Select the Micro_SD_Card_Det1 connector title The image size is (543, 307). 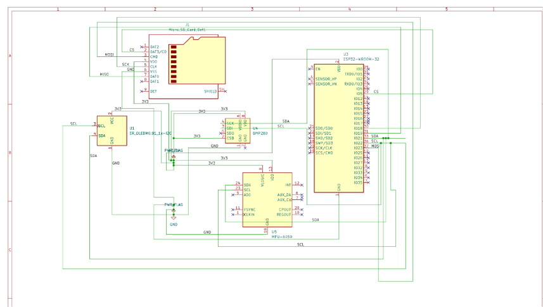tap(187, 30)
